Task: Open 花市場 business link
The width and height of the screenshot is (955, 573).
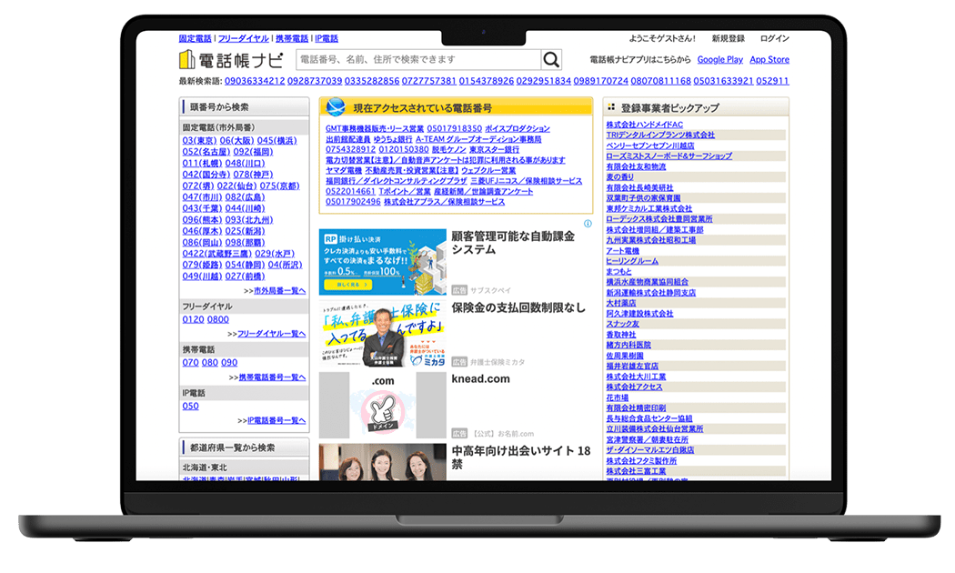Action: tap(617, 397)
